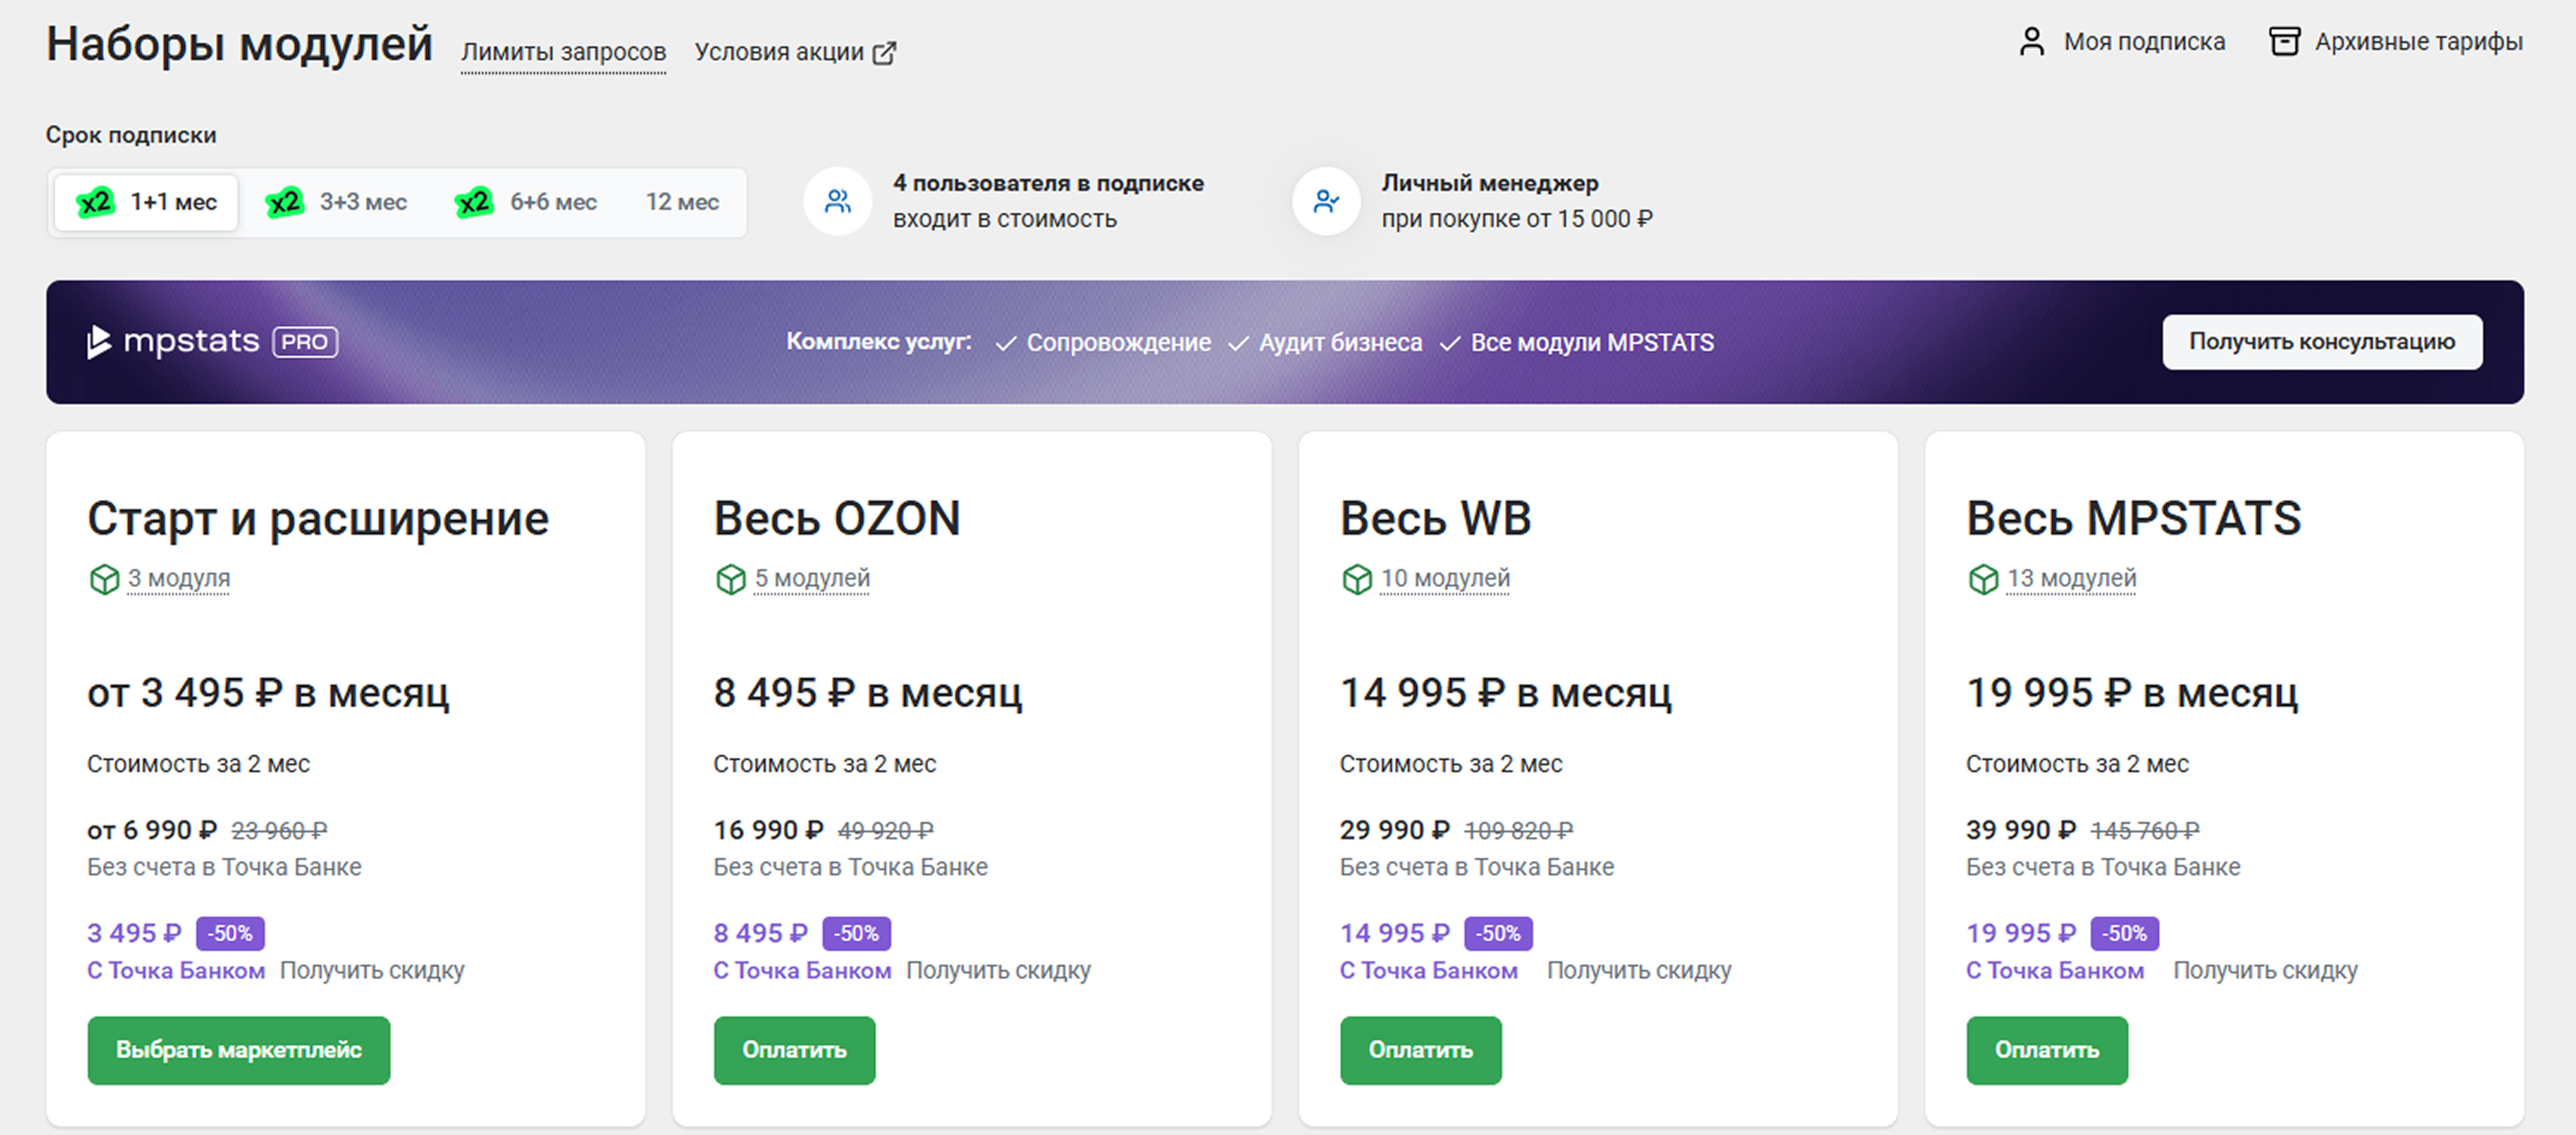Image resolution: width=2576 pixels, height=1135 pixels.
Task: Open Моя подписка page
Action: [2143, 42]
